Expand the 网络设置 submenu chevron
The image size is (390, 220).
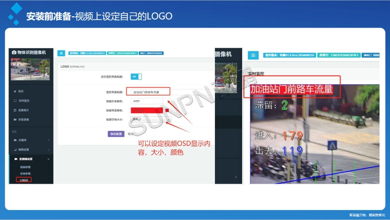tap(49, 150)
